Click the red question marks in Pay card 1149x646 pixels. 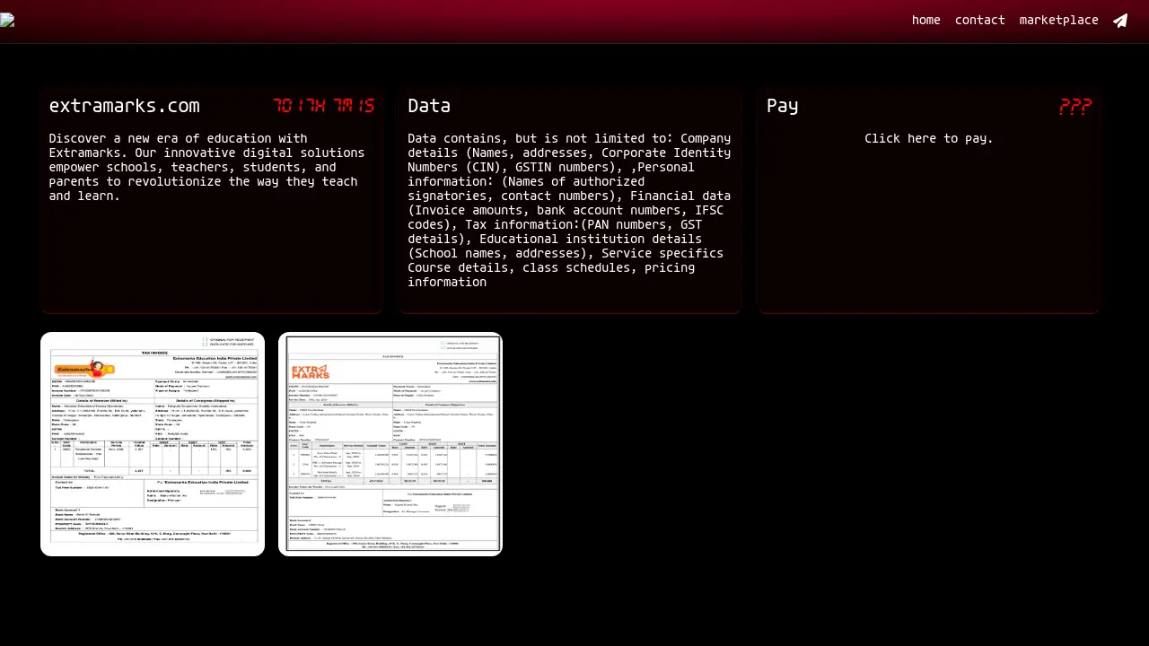click(x=1074, y=107)
